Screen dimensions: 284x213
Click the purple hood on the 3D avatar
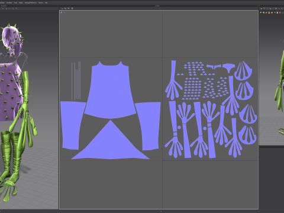point(12,40)
